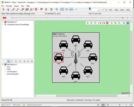Start Express run mode
134x107 pixels.
coord(27,9)
